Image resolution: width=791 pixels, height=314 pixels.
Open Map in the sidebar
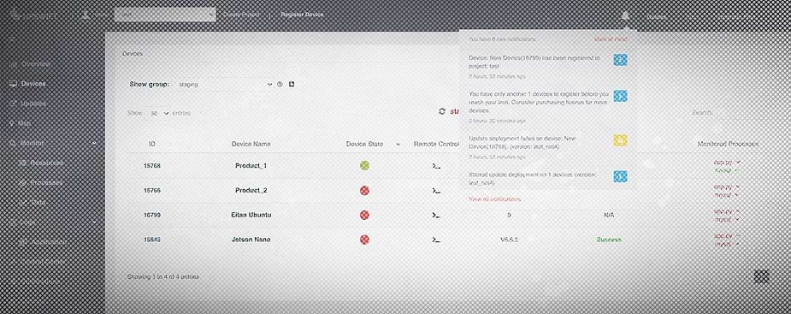(24, 123)
